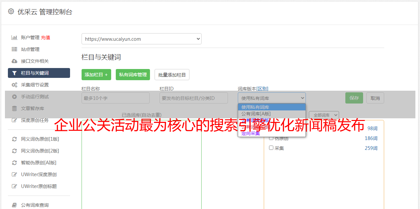Viewport: 420px width, 209px height.
Task: Open the site URL dropdown (ucaiyun.com)
Action: pyautogui.click(x=141, y=39)
